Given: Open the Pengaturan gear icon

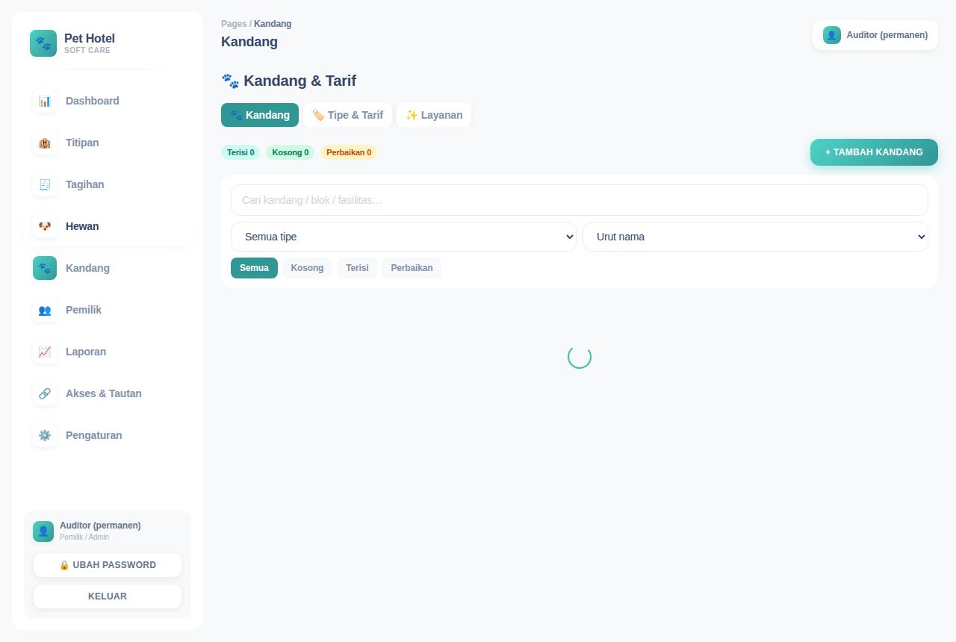Looking at the screenshot, I should pos(45,435).
